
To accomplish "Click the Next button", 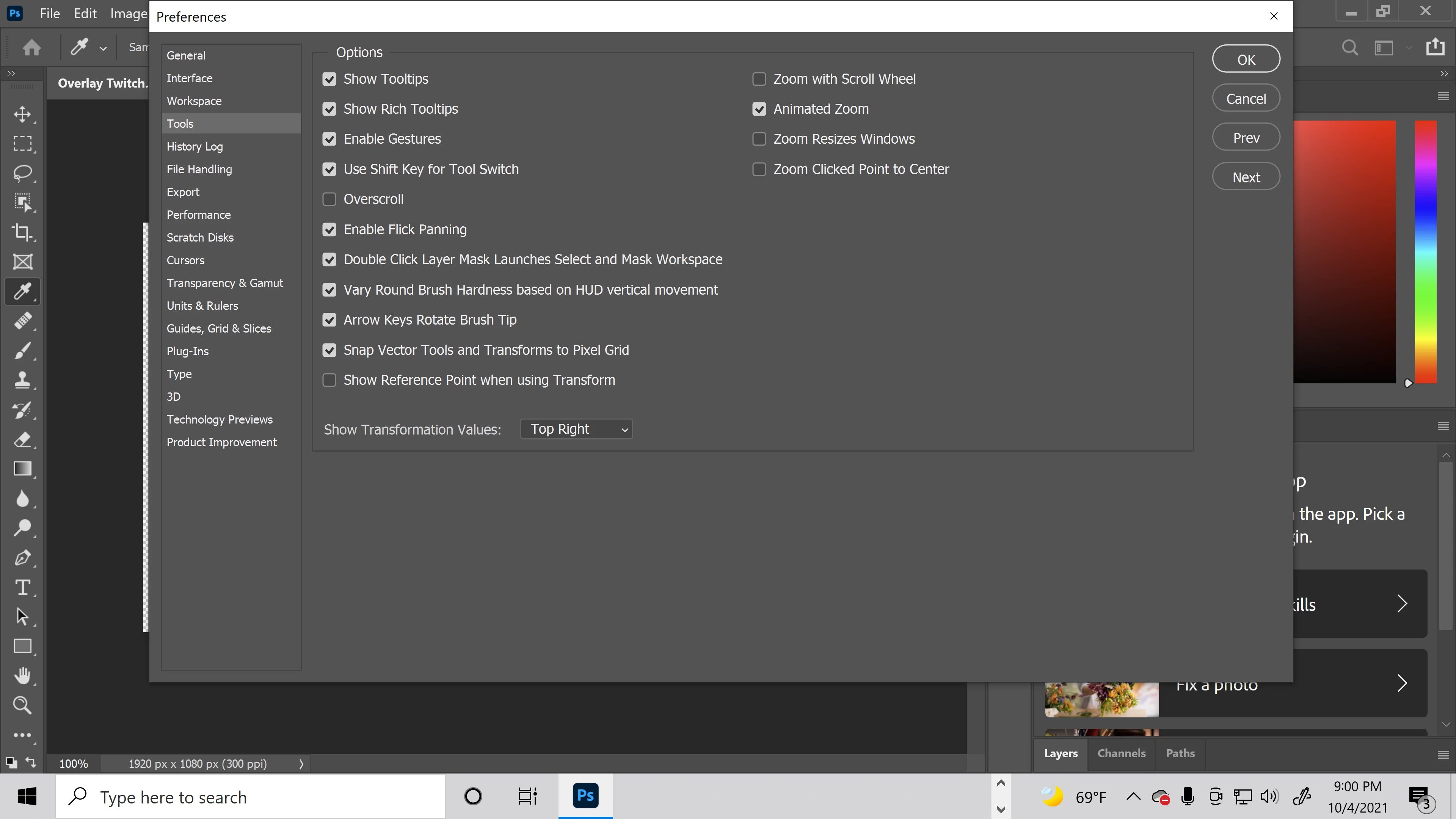I will pos(1246,177).
